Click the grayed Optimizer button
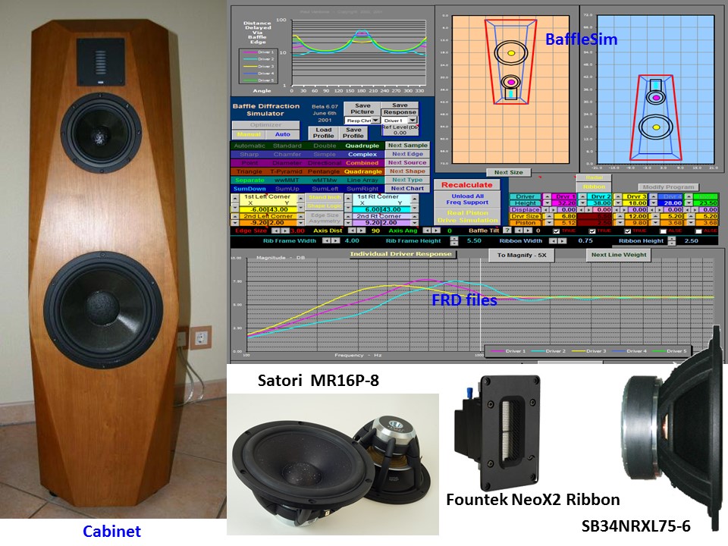 (x=265, y=125)
